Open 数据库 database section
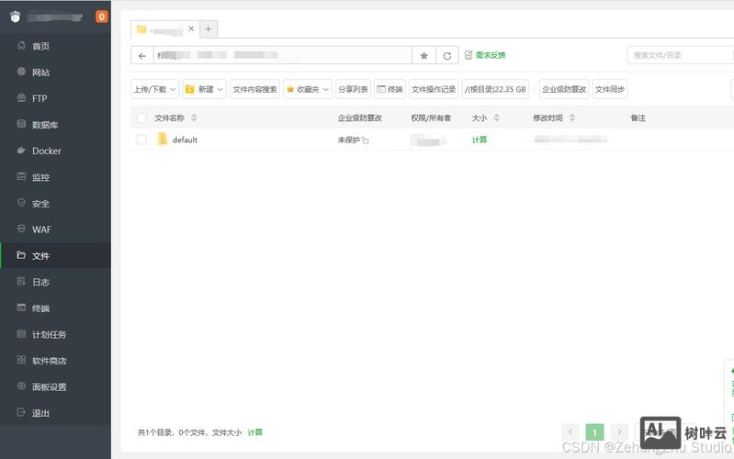The height and width of the screenshot is (459, 734). pyautogui.click(x=45, y=125)
